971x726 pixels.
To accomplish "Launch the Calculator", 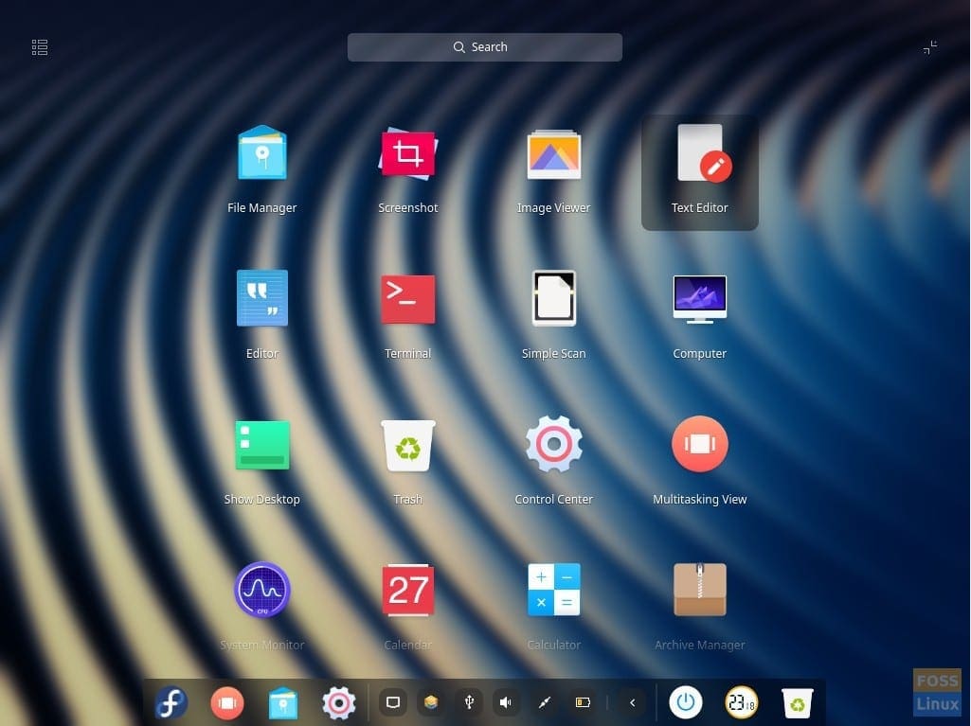I will [x=553, y=591].
